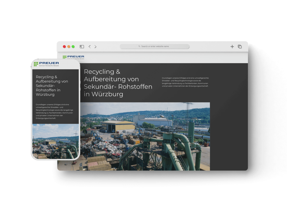The height and width of the screenshot is (207, 287).
Task: Open a new tab with plus icon
Action: [232, 47]
